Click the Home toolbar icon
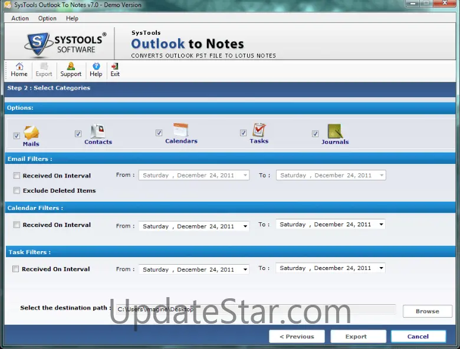Screen dimensions: 460x349 (19, 66)
